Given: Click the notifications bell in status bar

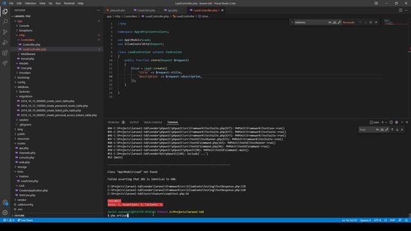Looking at the screenshot, I should click(x=407, y=220).
